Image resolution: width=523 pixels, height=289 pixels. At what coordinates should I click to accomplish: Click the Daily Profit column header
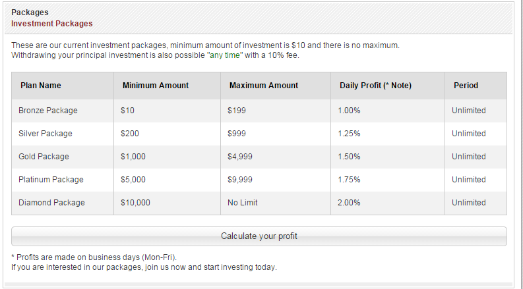(x=375, y=86)
